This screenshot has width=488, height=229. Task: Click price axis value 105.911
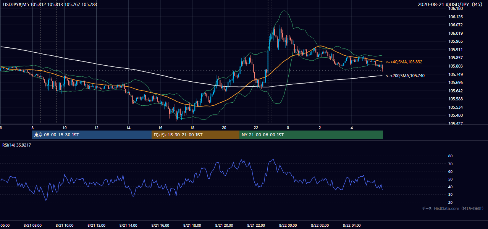(456, 50)
